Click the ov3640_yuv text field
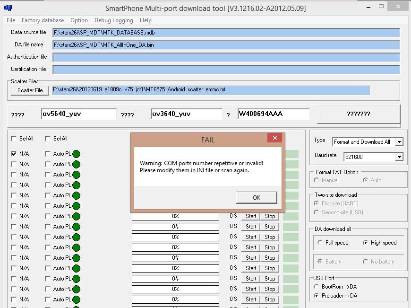Viewport: 411px width, 308px height. (186, 114)
